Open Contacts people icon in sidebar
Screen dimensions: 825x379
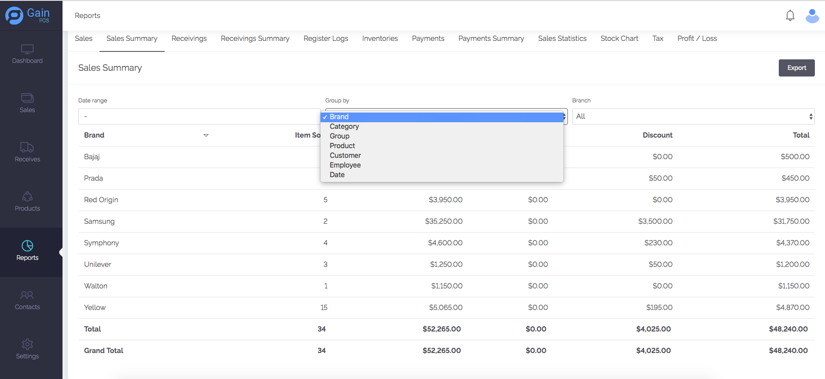pyautogui.click(x=27, y=295)
